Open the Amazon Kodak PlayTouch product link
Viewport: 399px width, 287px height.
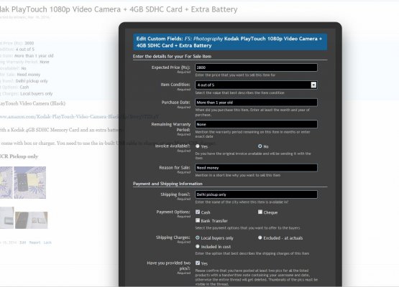click(79, 116)
